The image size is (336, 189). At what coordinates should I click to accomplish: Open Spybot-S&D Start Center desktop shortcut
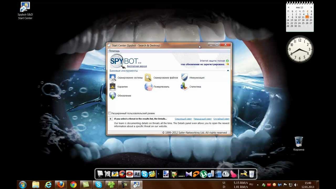[25, 11]
